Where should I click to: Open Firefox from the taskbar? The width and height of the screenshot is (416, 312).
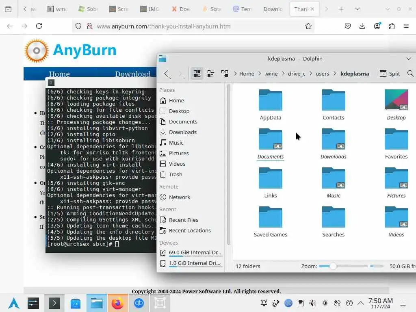click(117, 303)
